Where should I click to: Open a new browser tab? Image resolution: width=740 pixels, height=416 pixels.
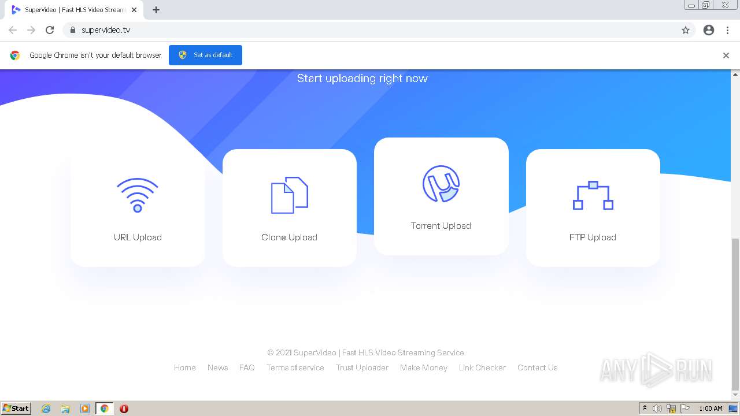(156, 10)
